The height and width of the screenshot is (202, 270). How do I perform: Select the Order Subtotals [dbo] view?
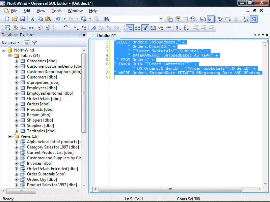pyautogui.click(x=46, y=174)
